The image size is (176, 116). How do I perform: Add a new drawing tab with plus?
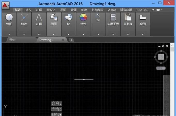click(71, 40)
